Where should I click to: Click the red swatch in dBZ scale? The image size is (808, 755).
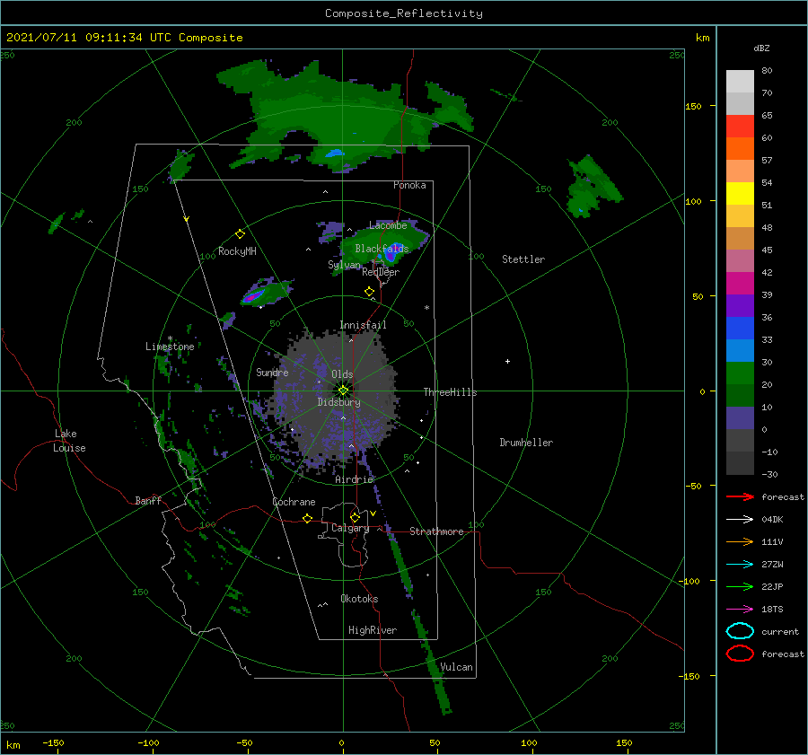[x=740, y=126]
